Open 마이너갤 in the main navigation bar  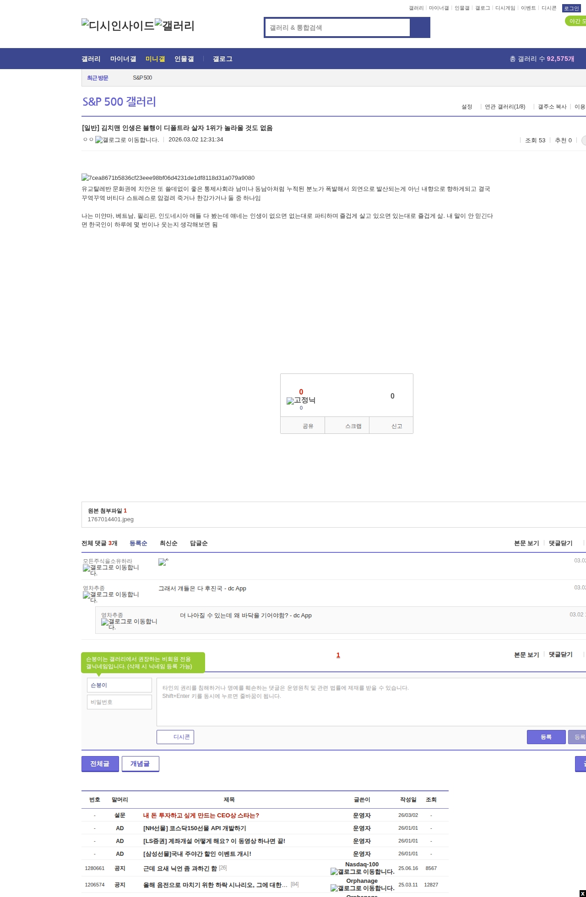[x=123, y=59]
